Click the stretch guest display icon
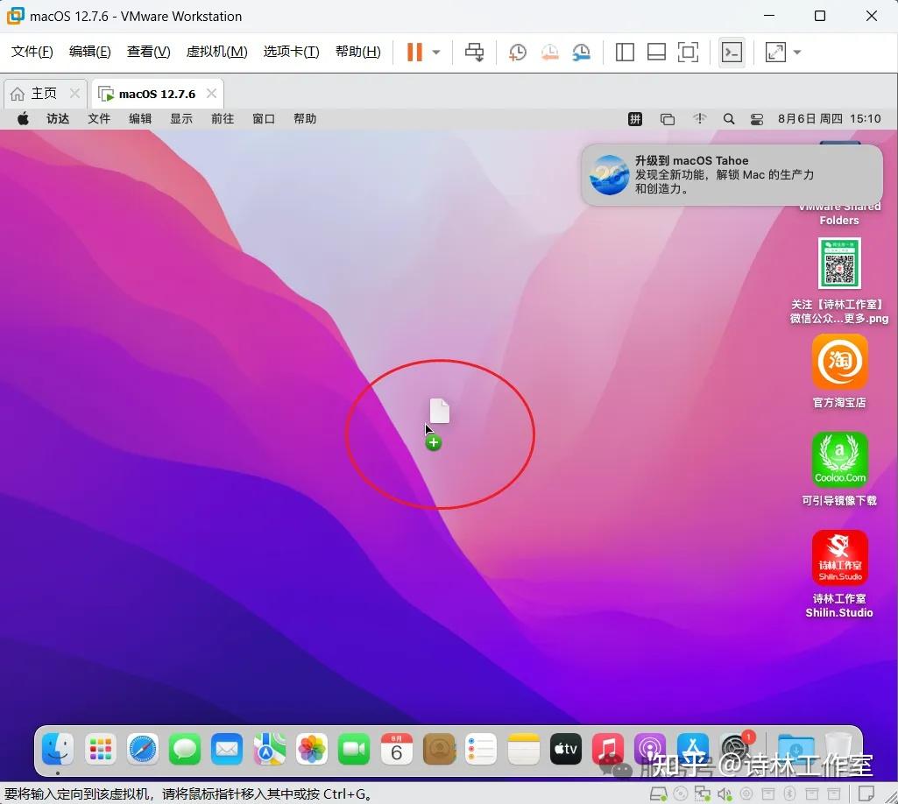This screenshot has width=898, height=804. (x=775, y=53)
